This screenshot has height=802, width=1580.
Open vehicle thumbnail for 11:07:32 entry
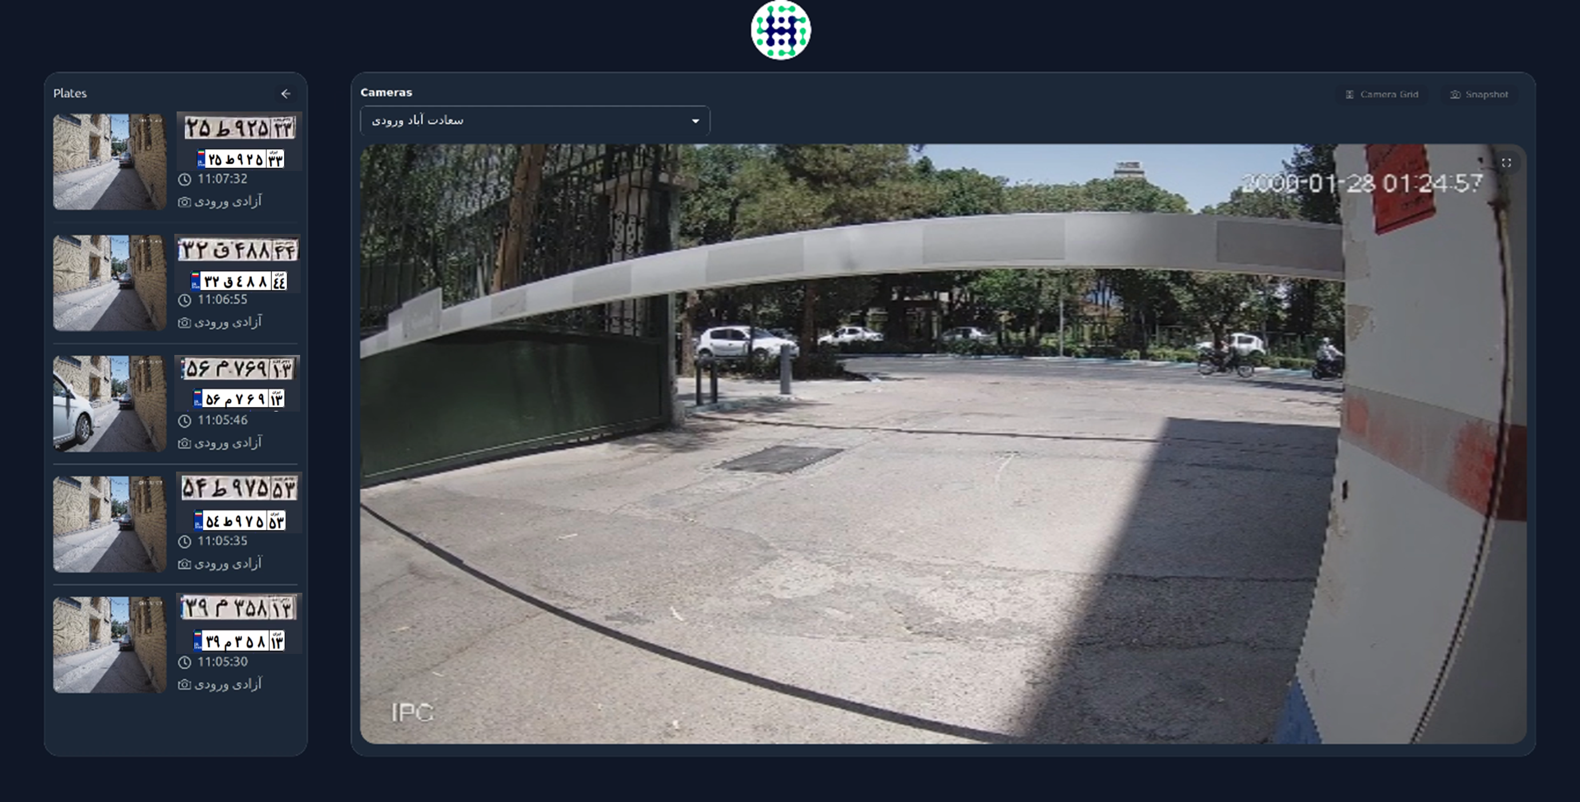point(110,162)
